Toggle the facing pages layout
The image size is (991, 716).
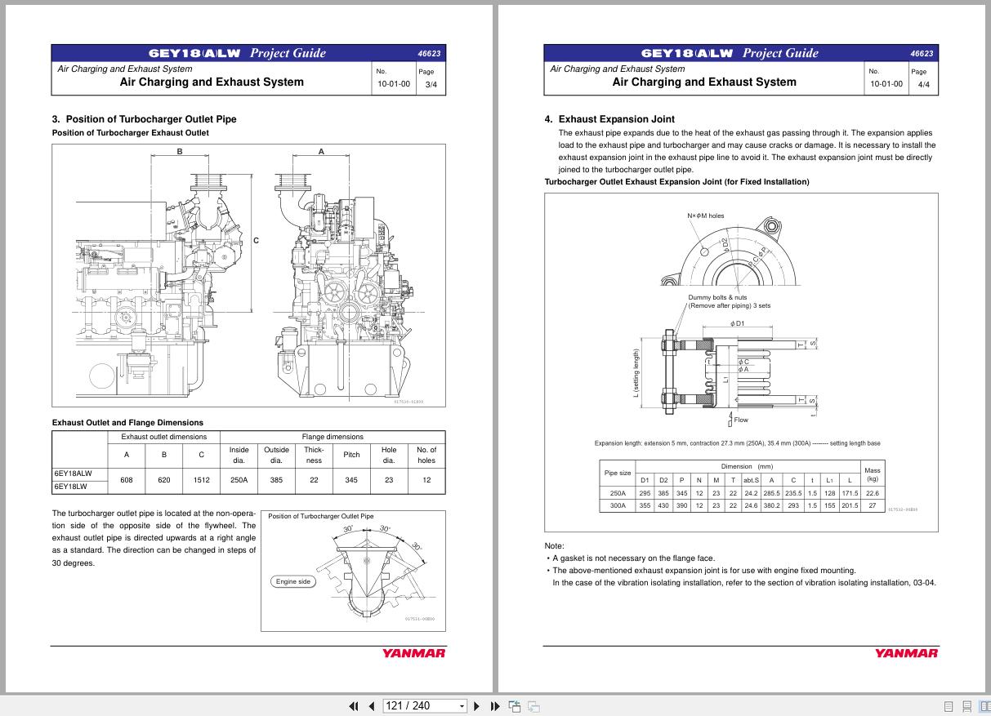[x=985, y=705]
